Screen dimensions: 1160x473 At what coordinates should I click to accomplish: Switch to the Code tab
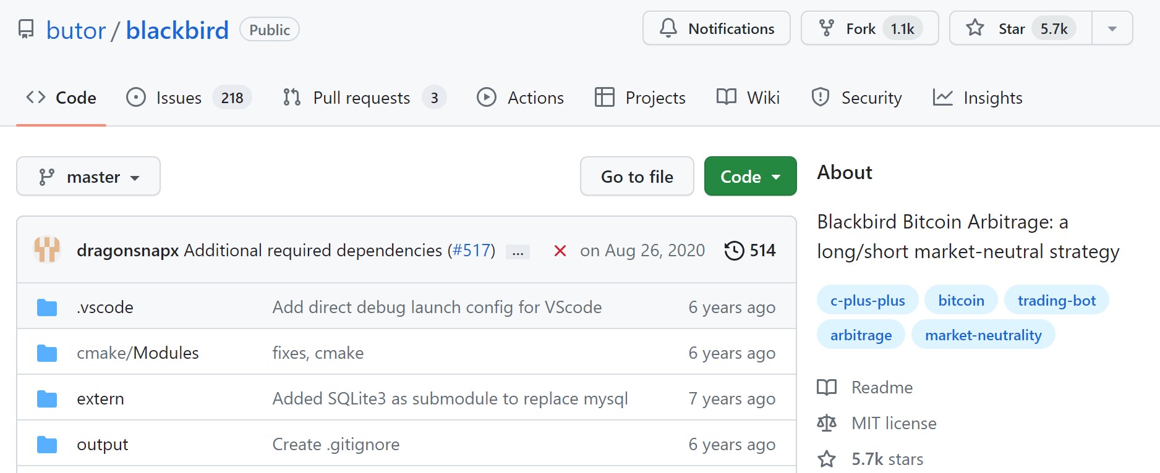coord(61,98)
